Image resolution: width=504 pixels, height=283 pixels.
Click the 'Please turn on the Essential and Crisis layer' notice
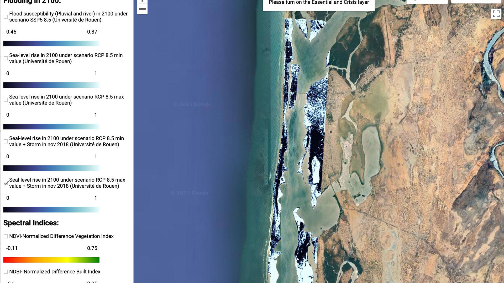[319, 3]
